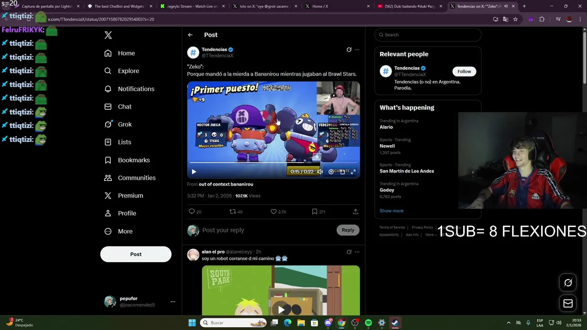Viewport: 587px width, 330px height.
Task: Open Spotify from the taskbar
Action: pos(368,323)
